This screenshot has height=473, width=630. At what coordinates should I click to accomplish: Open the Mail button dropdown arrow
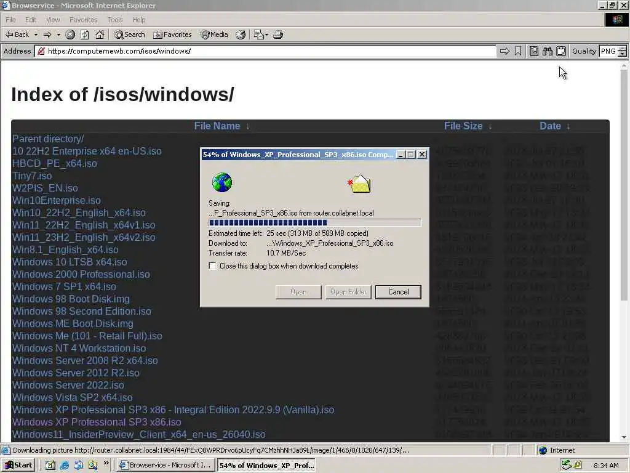[267, 34]
